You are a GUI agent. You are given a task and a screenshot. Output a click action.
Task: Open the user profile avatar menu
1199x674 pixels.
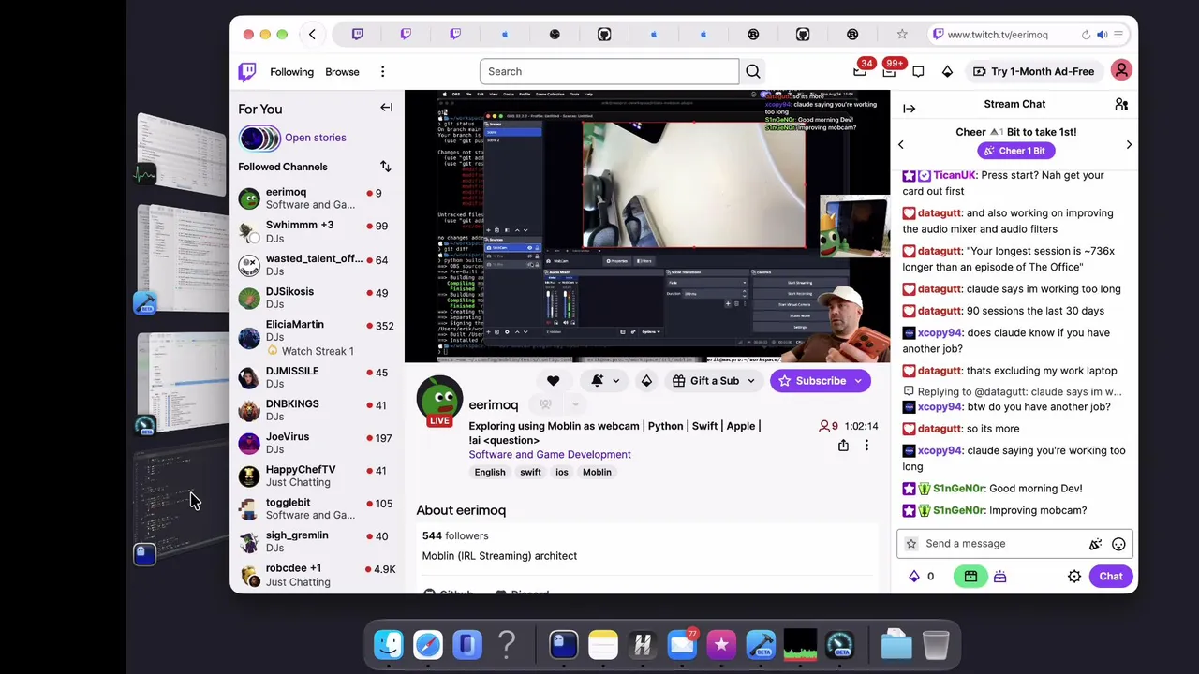(1121, 71)
